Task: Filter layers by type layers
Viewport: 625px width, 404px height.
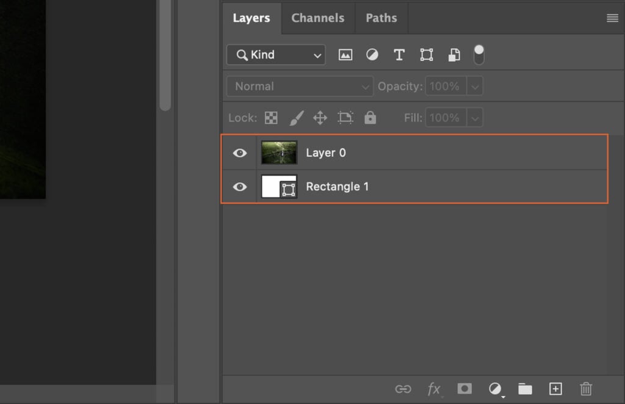Action: tap(399, 54)
